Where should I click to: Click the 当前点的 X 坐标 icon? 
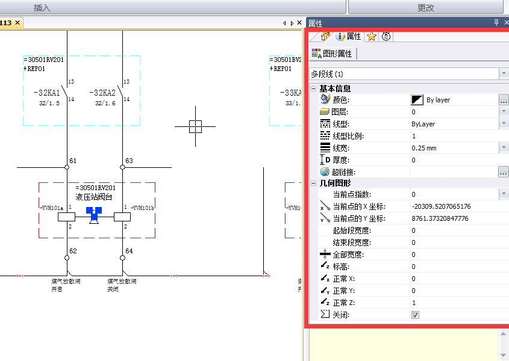325,206
